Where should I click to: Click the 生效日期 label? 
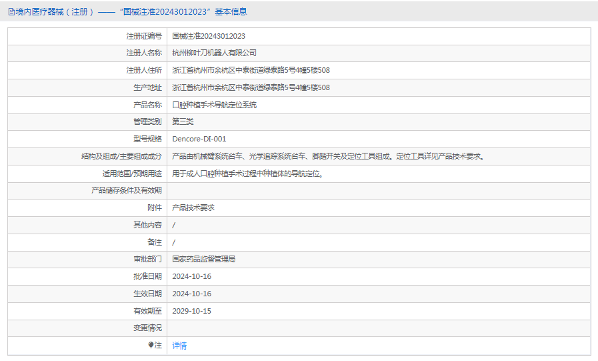pyautogui.click(x=147, y=294)
